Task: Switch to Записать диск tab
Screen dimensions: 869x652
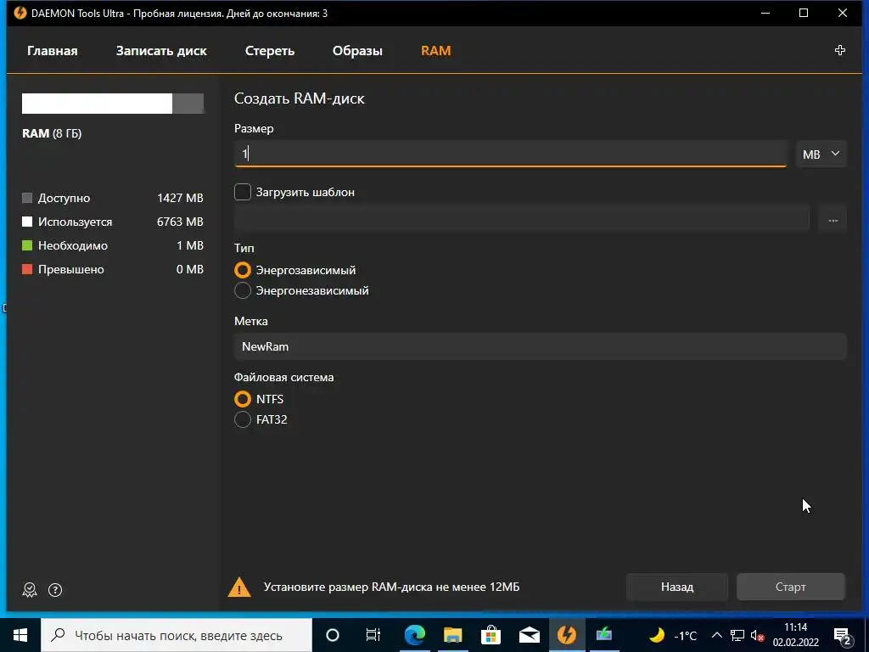Action: click(161, 51)
